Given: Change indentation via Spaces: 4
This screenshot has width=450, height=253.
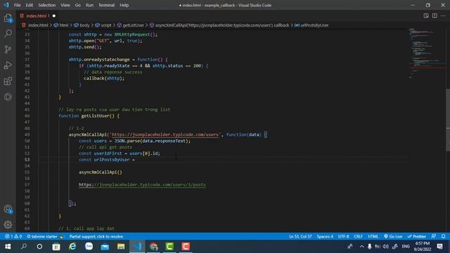Looking at the screenshot, I should 325,236.
